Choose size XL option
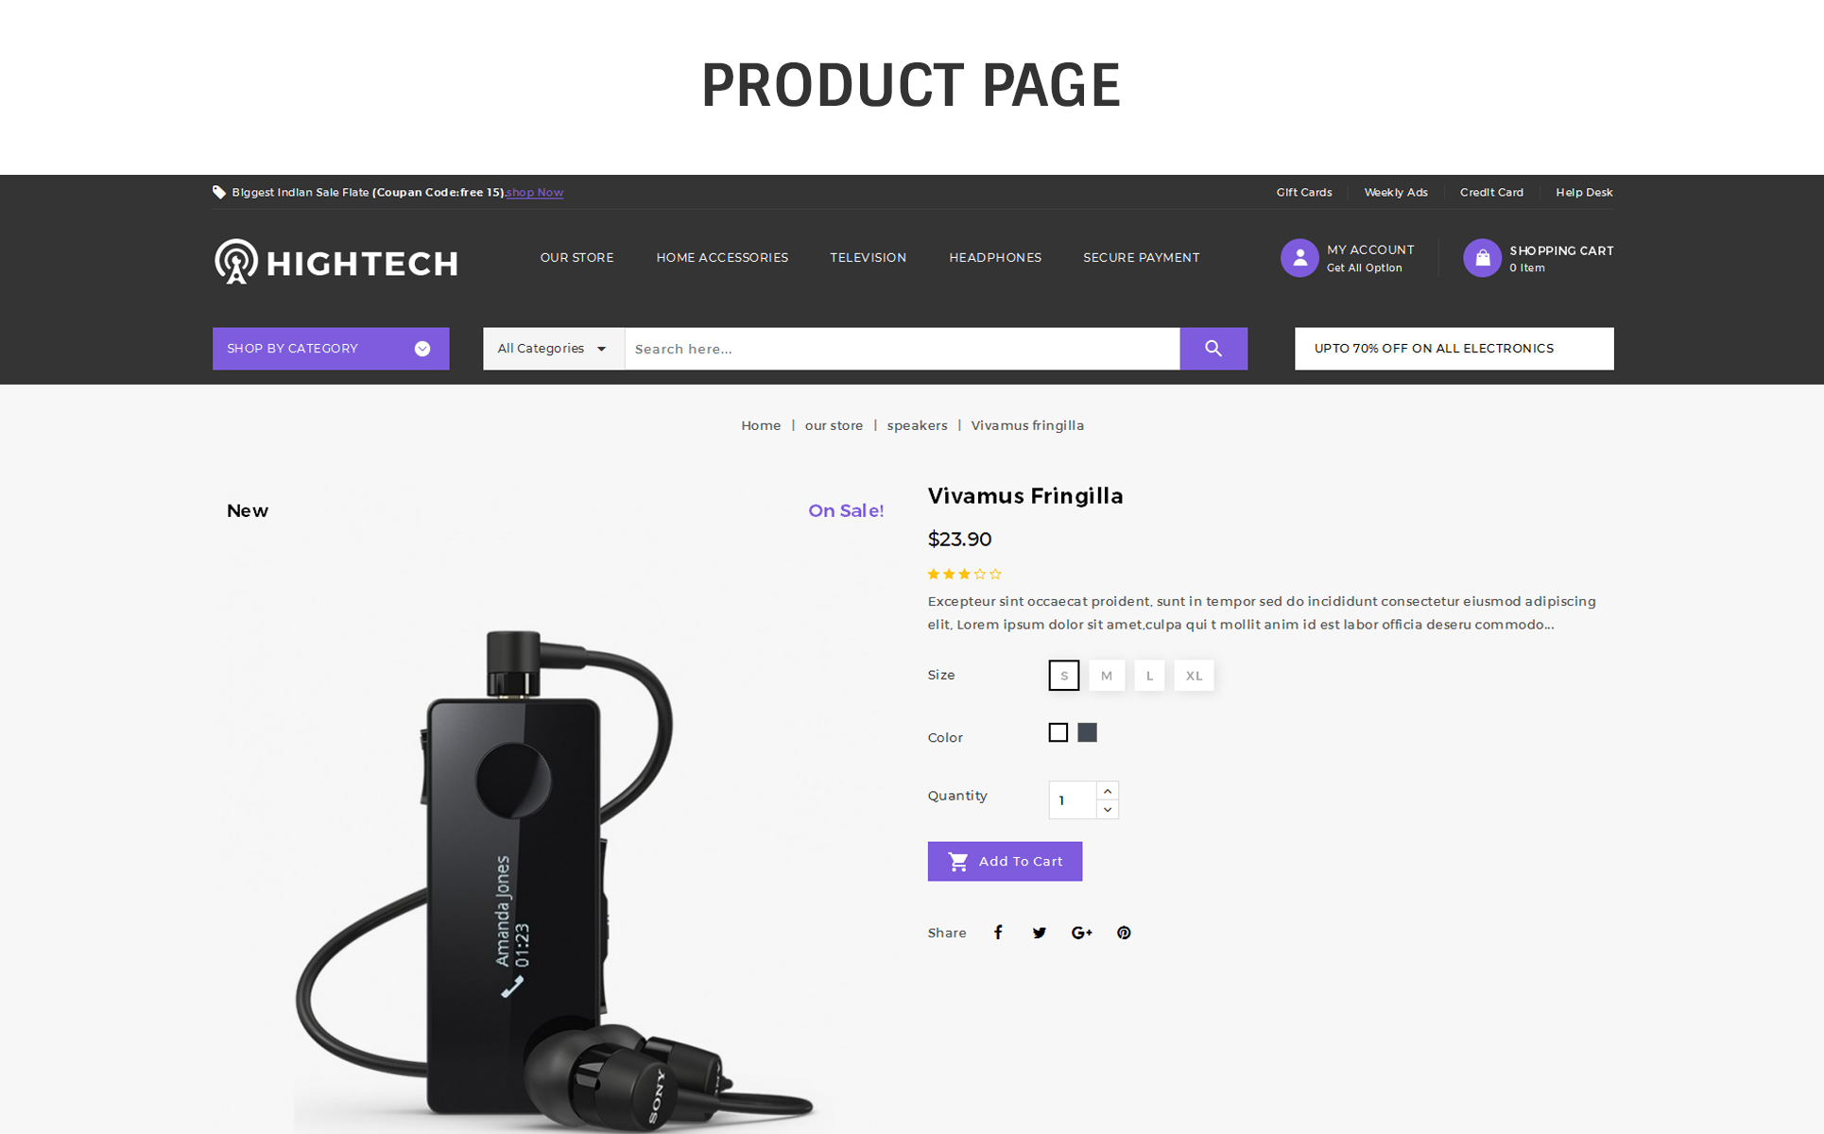 [x=1195, y=676]
